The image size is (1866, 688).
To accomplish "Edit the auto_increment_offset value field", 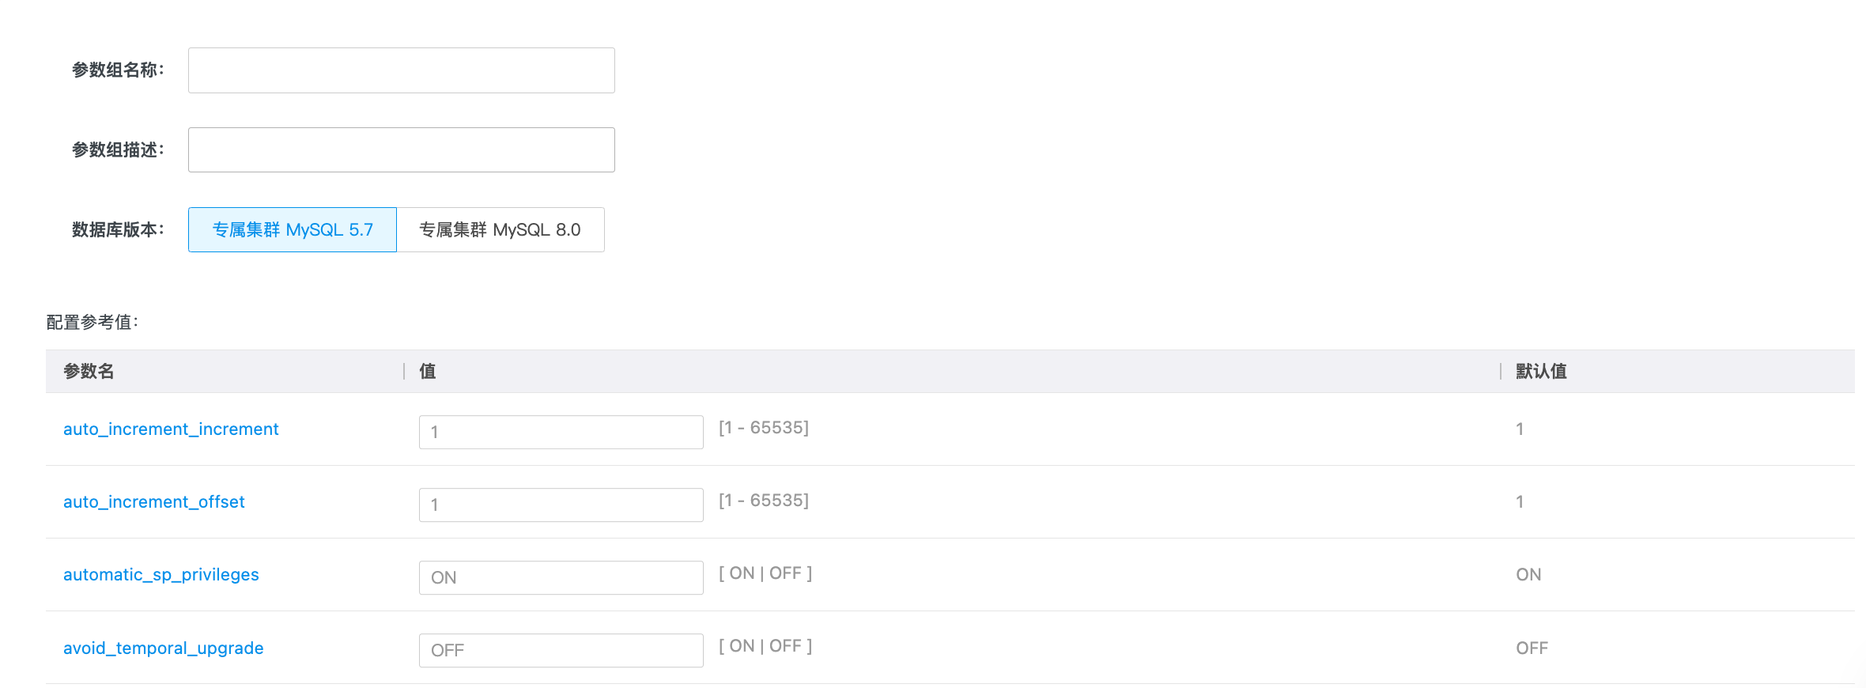I will point(561,505).
